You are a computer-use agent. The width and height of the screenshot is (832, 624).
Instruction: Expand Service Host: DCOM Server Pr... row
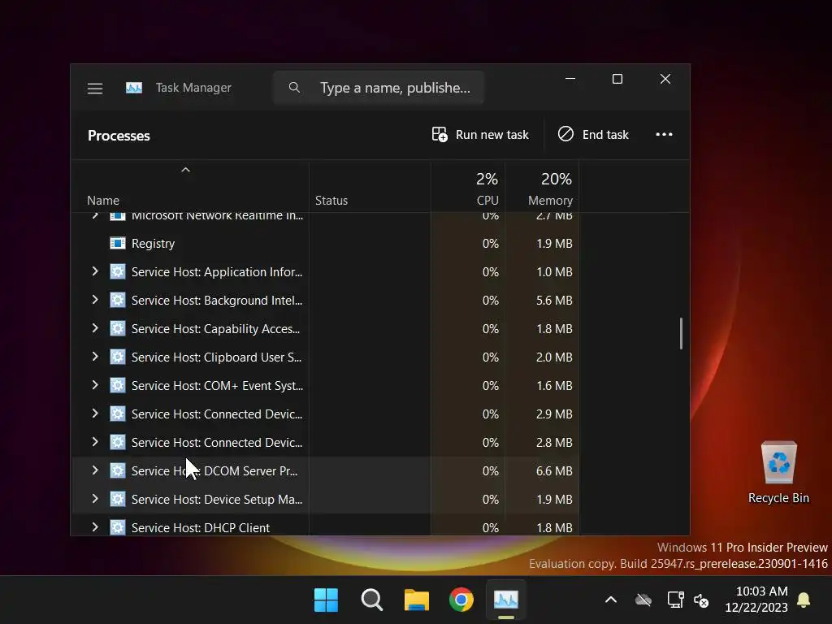pos(95,470)
